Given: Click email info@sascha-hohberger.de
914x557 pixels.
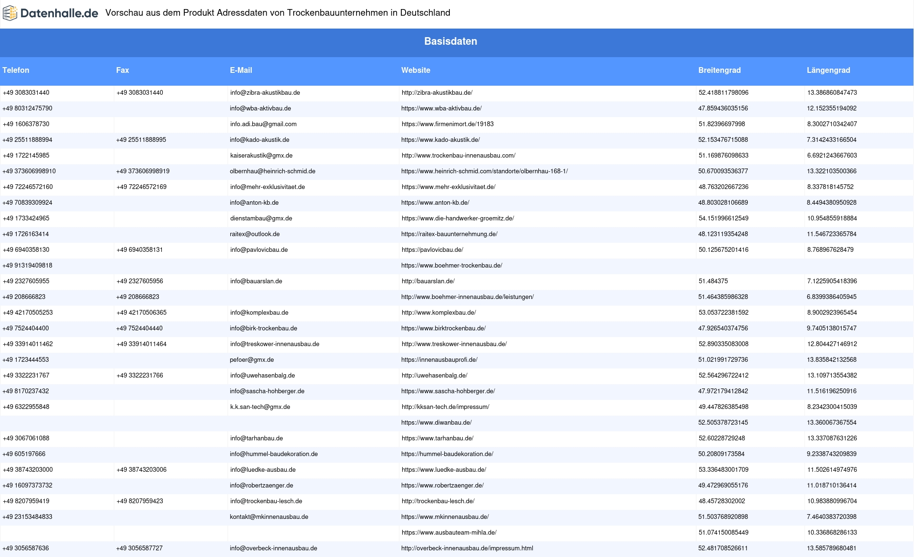Looking at the screenshot, I should (267, 391).
